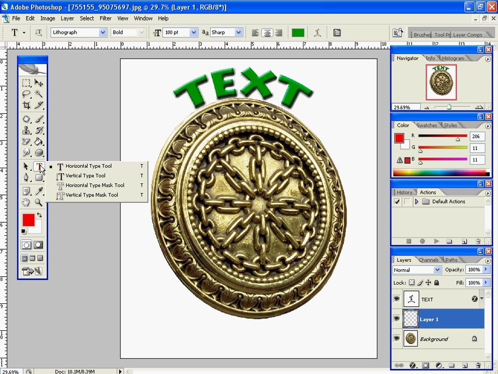Open the Histogram tab

point(453,58)
